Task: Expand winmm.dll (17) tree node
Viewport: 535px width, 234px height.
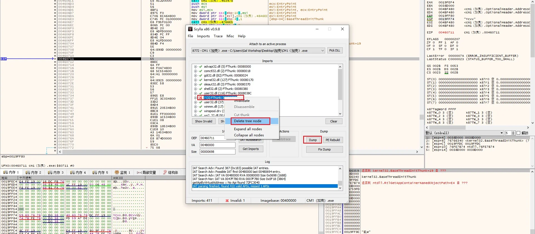Action: point(196,107)
